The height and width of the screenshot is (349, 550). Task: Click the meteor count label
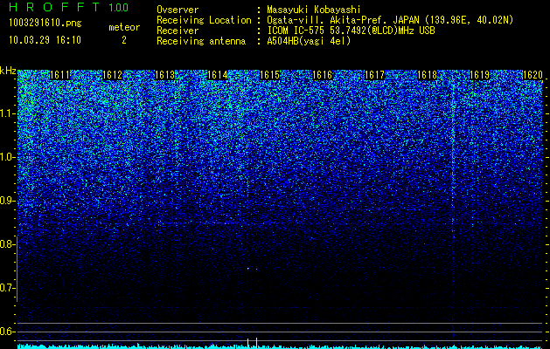coord(124,27)
